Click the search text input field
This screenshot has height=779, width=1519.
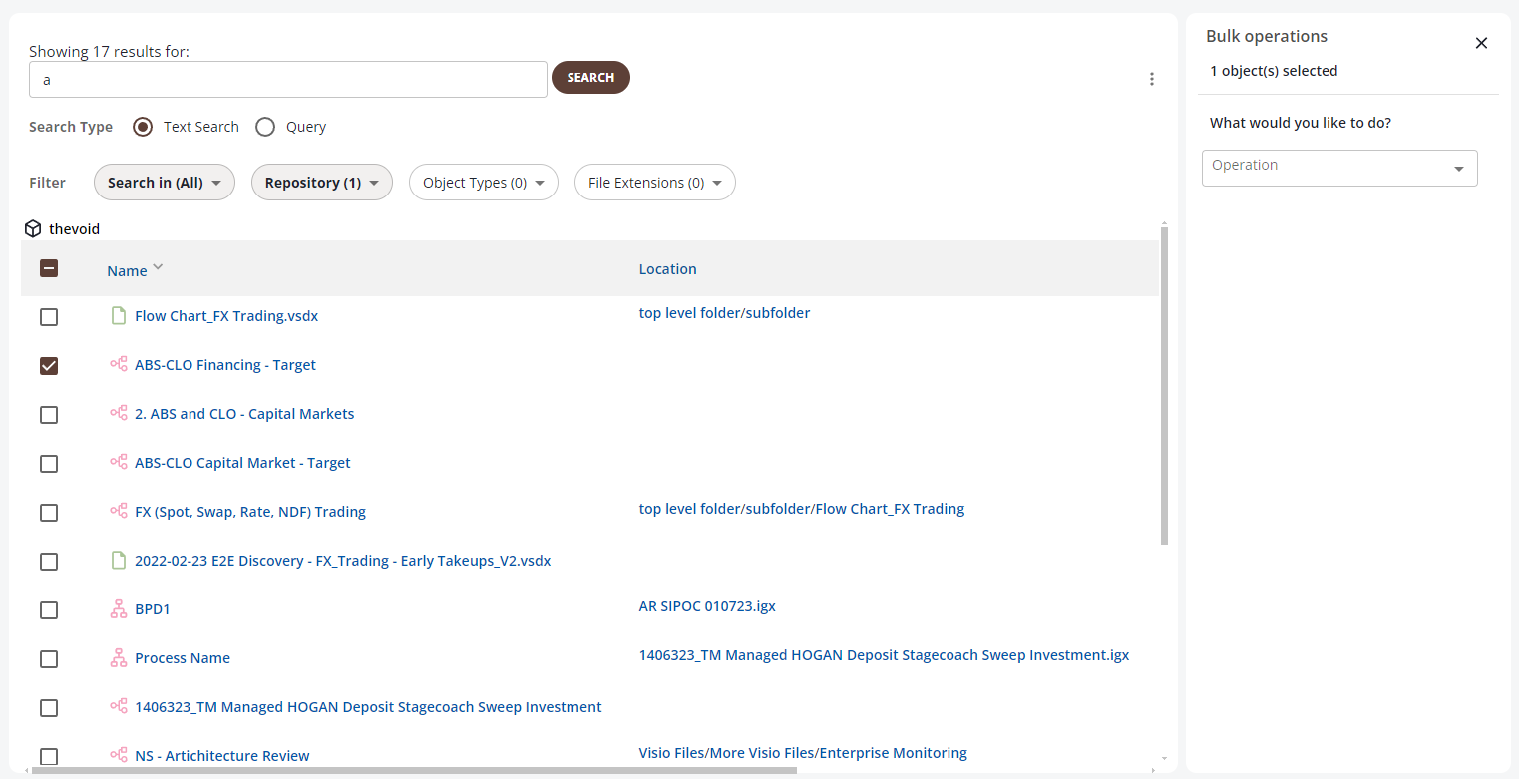click(x=287, y=80)
